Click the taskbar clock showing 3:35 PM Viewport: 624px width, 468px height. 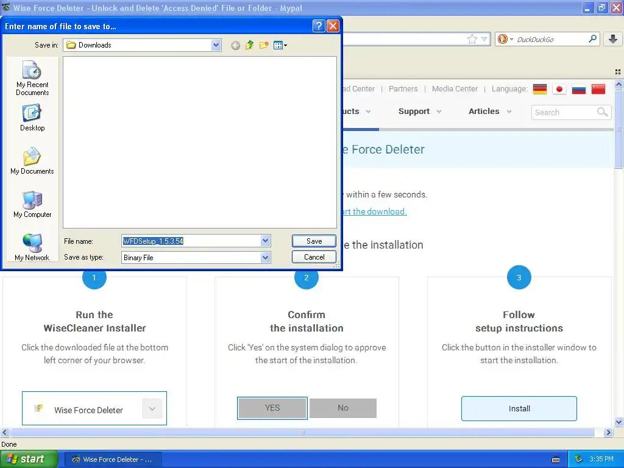pos(601,459)
